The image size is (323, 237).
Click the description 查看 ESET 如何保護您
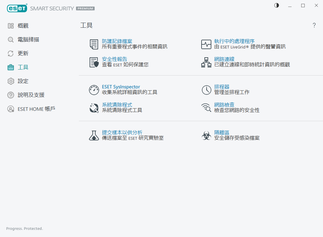[x=125, y=65]
